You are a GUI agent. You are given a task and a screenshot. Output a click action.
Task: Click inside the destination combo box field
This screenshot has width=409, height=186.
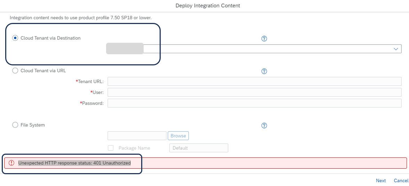pyautogui.click(x=254, y=49)
